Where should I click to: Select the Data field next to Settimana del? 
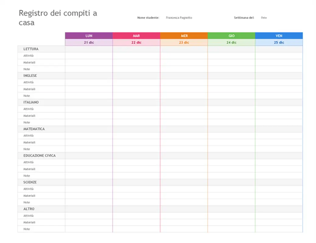point(264,18)
